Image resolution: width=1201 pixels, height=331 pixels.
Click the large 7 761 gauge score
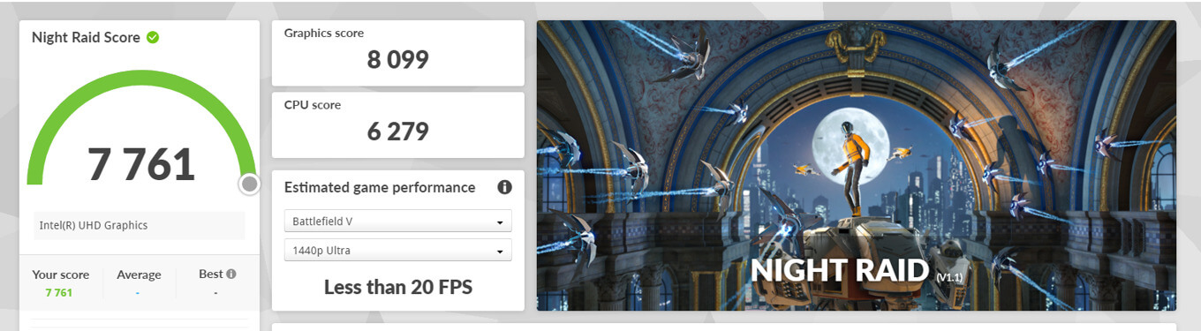click(141, 164)
